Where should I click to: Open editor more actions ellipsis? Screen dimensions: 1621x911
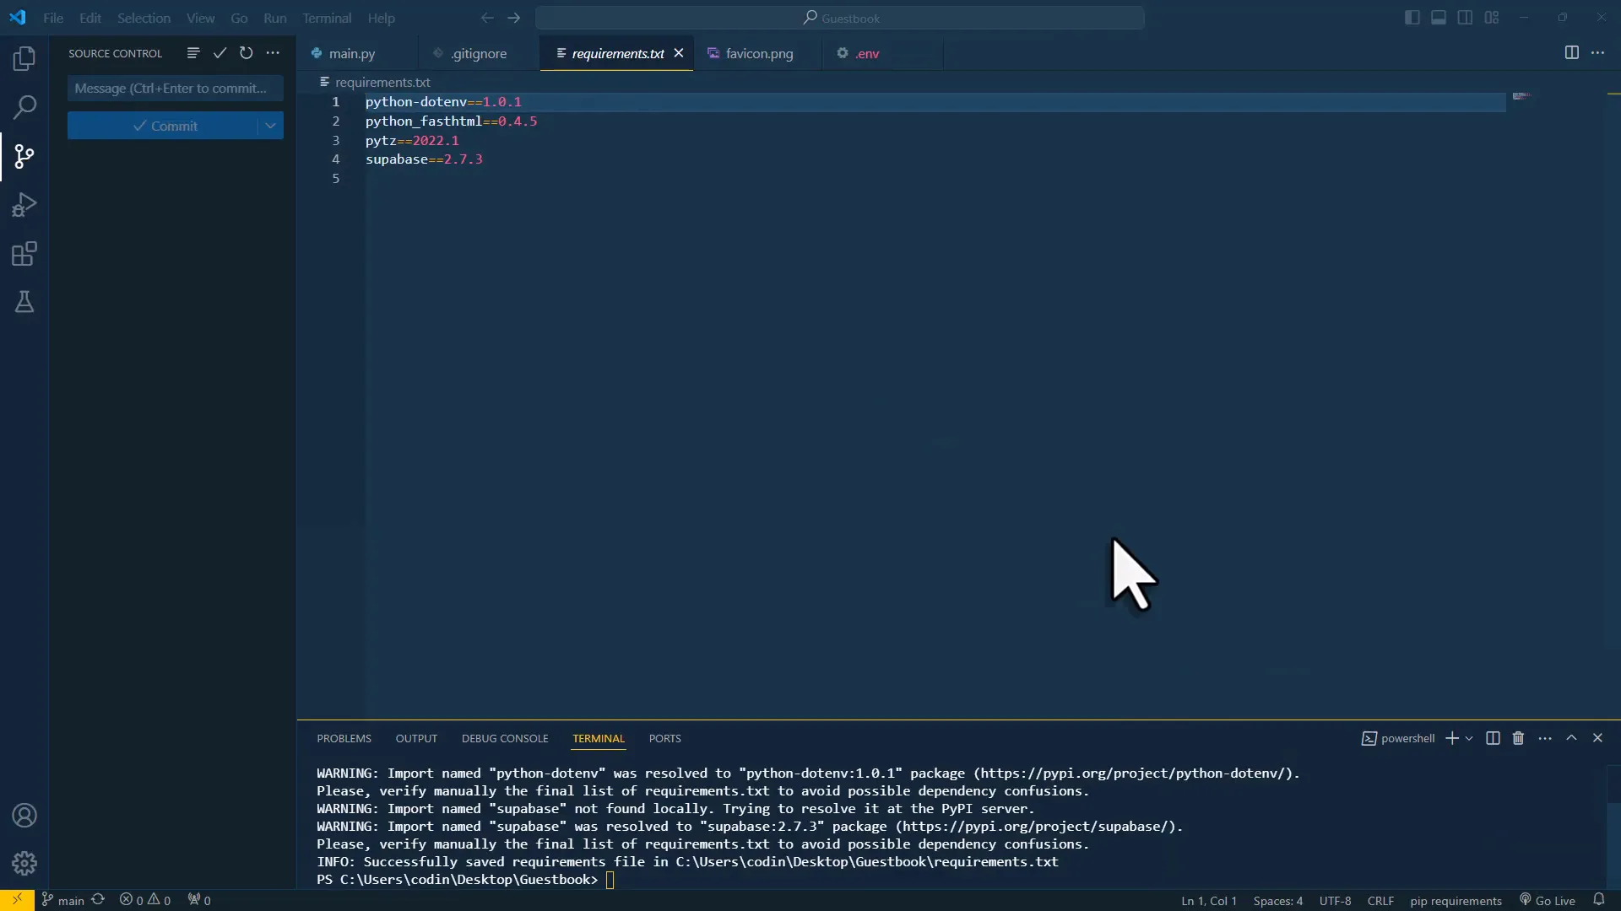click(x=1597, y=53)
